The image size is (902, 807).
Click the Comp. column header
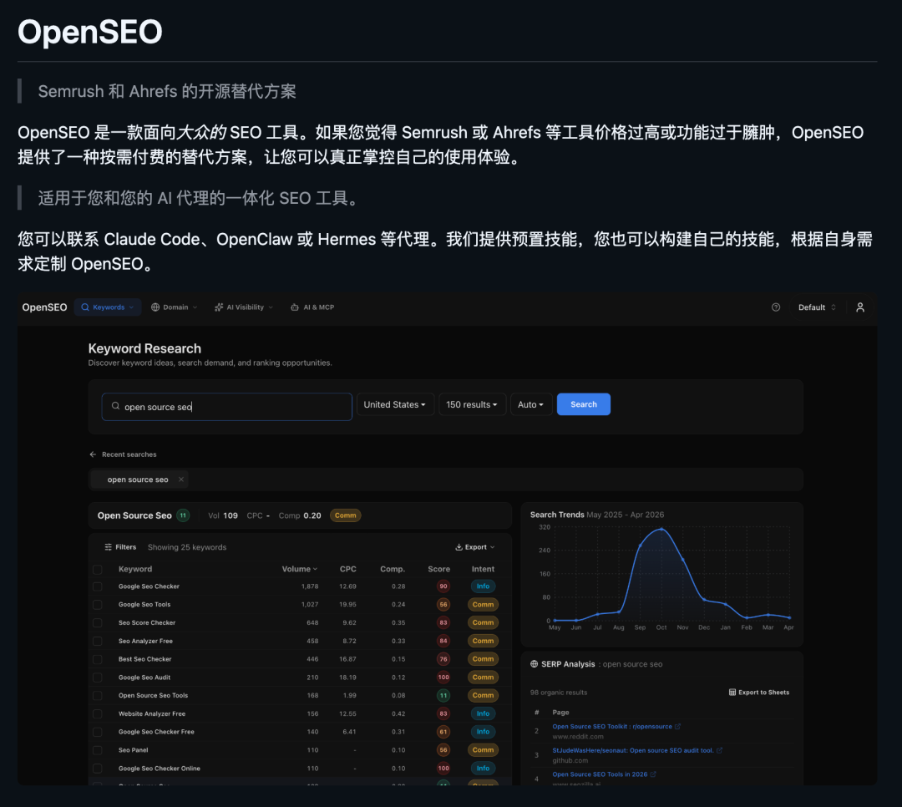pyautogui.click(x=393, y=569)
